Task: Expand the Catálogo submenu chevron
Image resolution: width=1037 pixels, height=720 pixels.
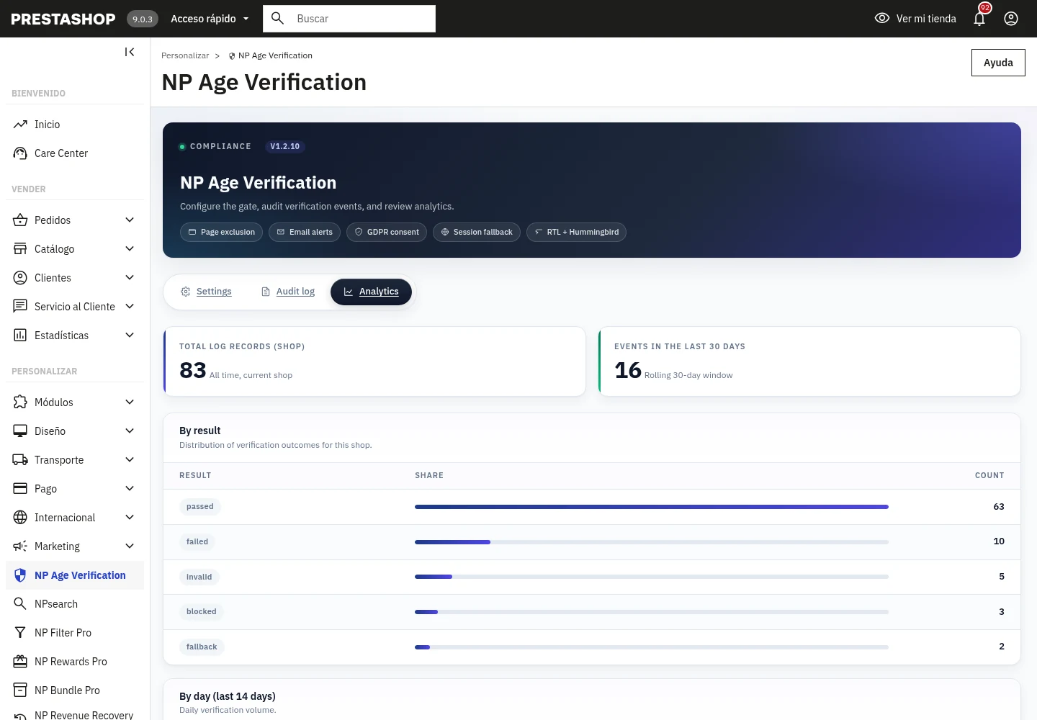Action: [130, 249]
